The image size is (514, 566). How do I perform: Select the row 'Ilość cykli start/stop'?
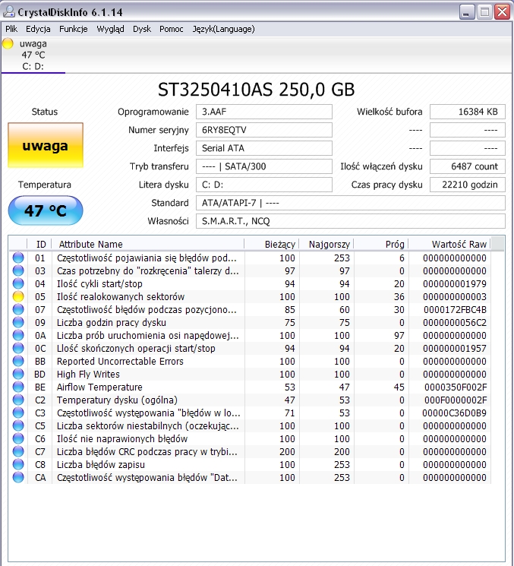coord(250,283)
